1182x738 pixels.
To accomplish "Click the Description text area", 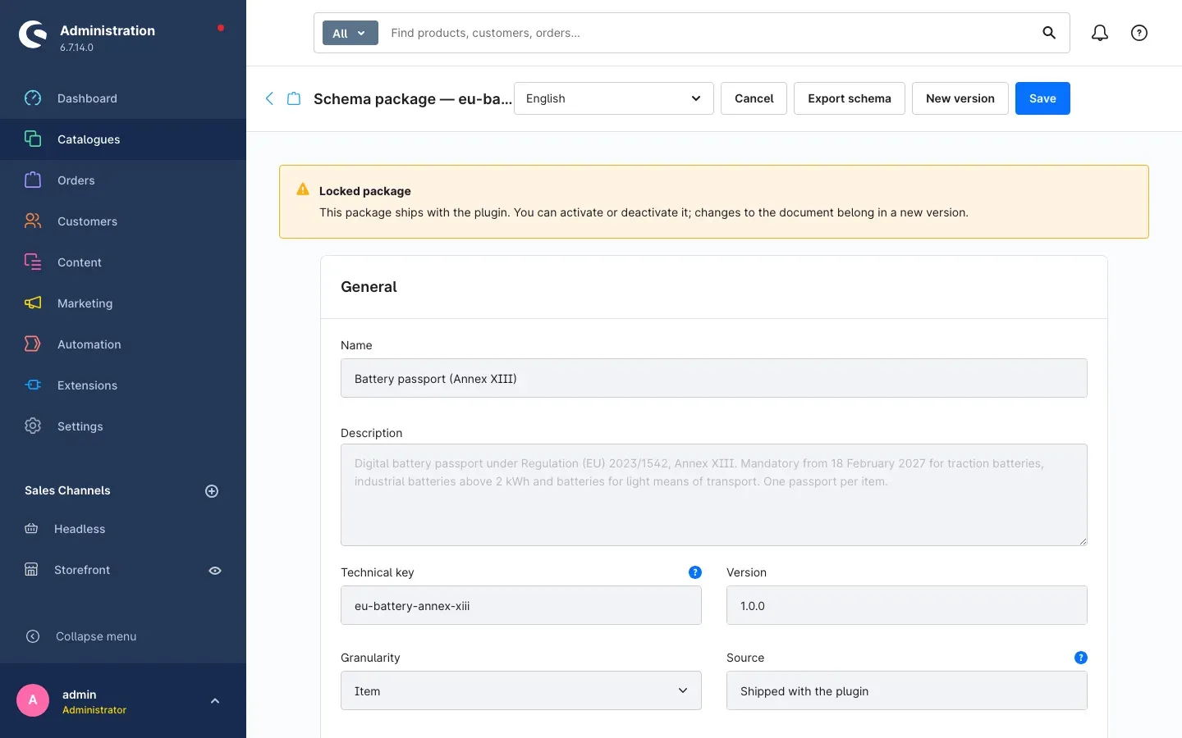I will click(714, 495).
